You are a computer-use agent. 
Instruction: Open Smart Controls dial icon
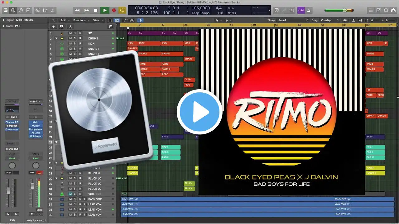pos(38,10)
